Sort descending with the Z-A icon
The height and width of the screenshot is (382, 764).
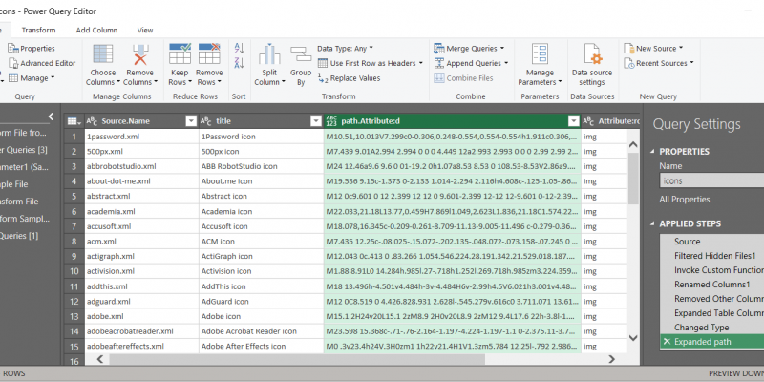pos(240,62)
